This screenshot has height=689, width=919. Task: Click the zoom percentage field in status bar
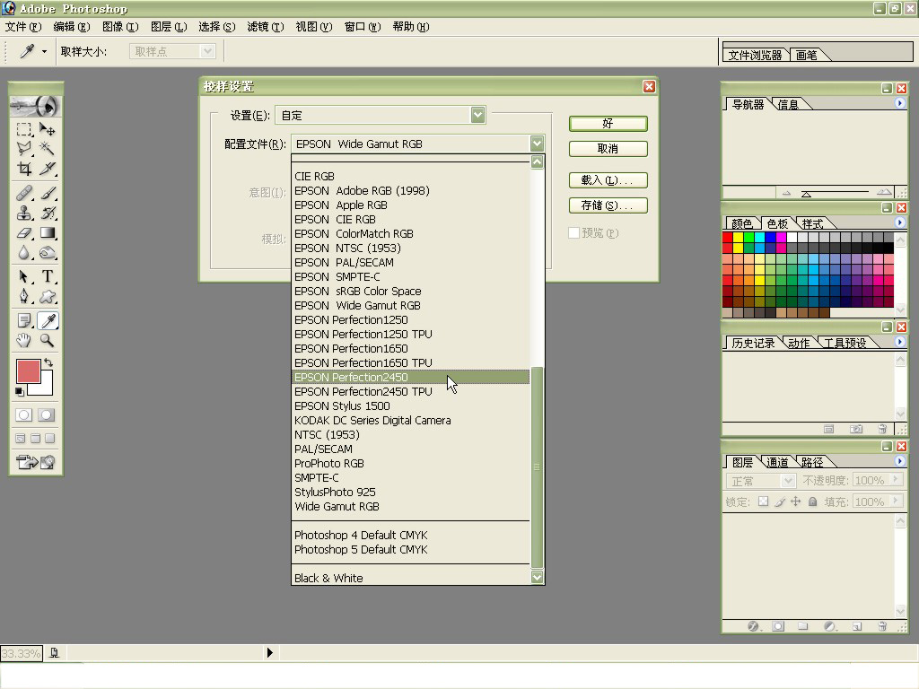coord(22,653)
